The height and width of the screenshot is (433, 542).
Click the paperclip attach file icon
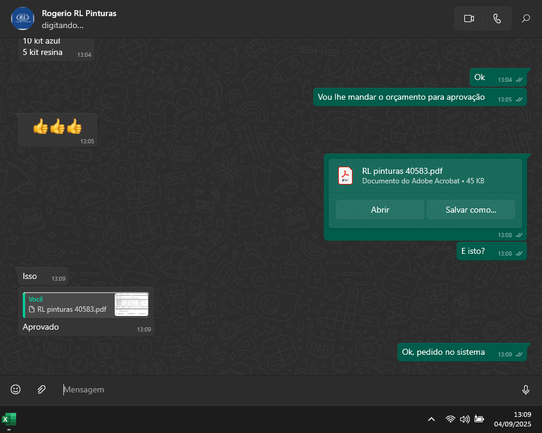click(41, 389)
